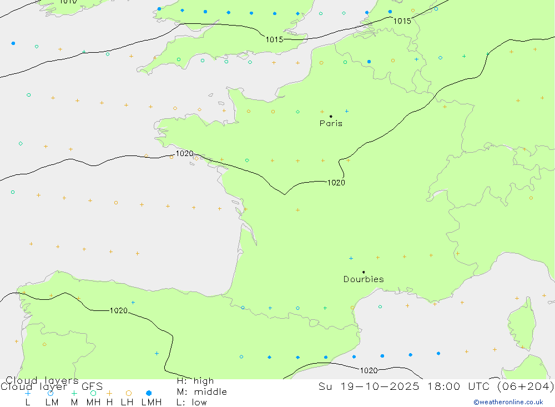Click the Dourbies city label
Viewport: 555px width, 407px height.
pyautogui.click(x=364, y=279)
